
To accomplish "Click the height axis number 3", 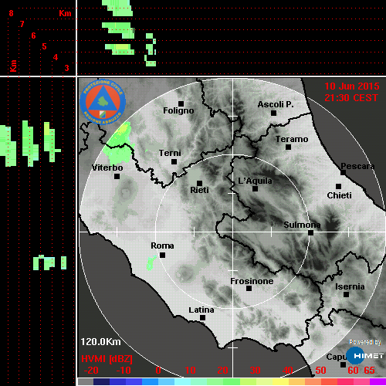I will [67, 68].
